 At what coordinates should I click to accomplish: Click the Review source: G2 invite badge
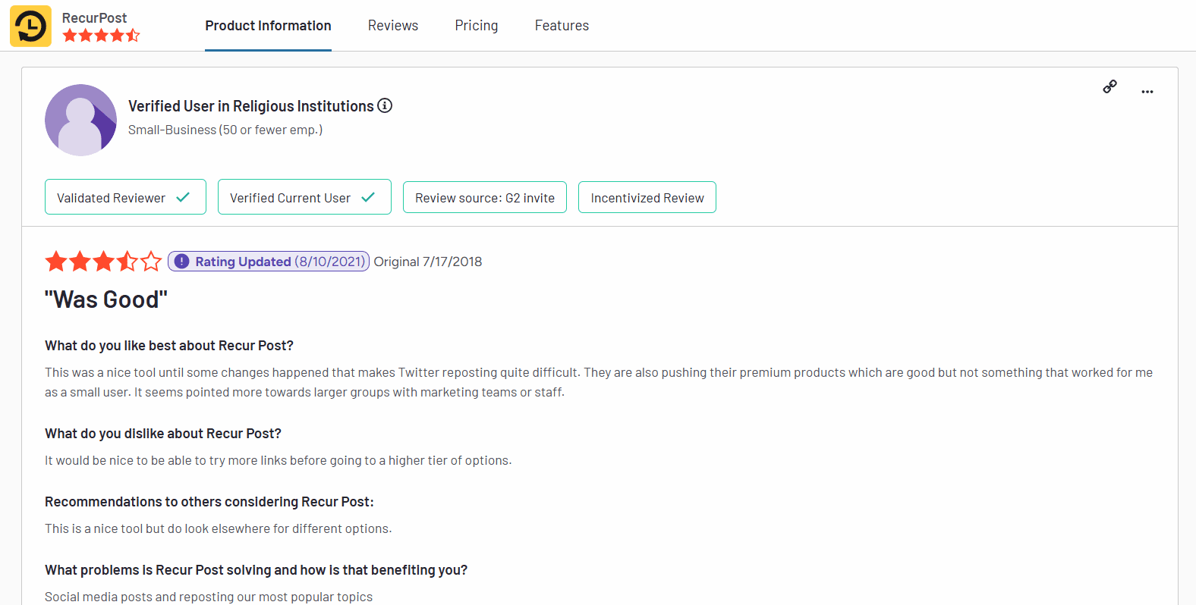tap(484, 198)
